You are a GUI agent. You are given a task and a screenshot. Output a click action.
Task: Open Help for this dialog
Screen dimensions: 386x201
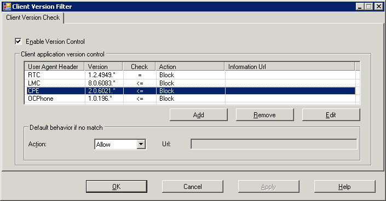(x=344, y=186)
